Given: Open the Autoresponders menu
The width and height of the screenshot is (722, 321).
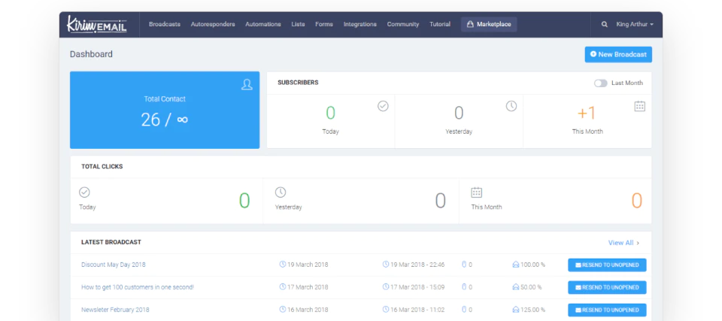Looking at the screenshot, I should (x=213, y=24).
